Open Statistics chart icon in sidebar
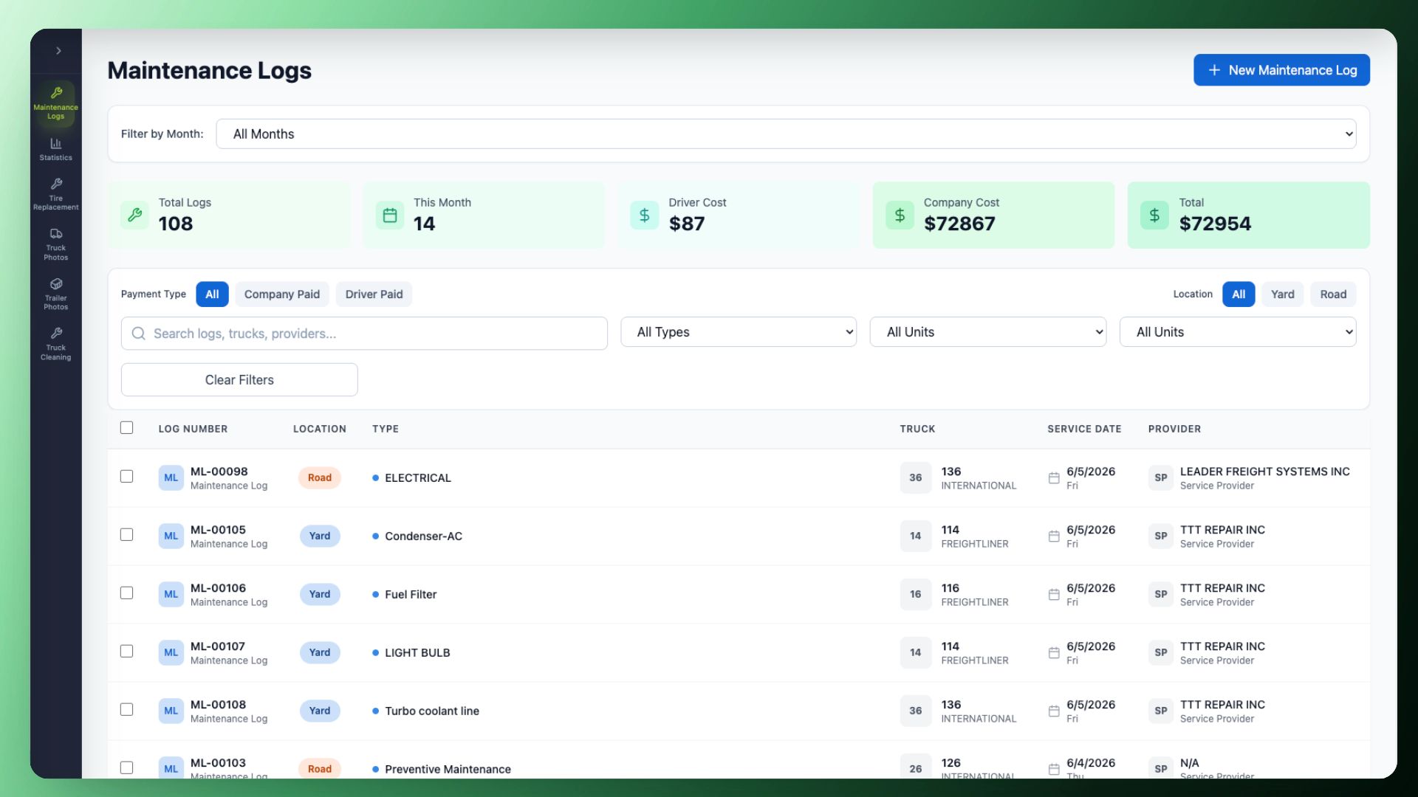The width and height of the screenshot is (1418, 797). click(x=56, y=143)
